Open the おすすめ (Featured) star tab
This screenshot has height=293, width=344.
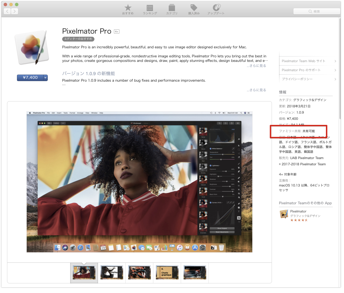point(128,9)
